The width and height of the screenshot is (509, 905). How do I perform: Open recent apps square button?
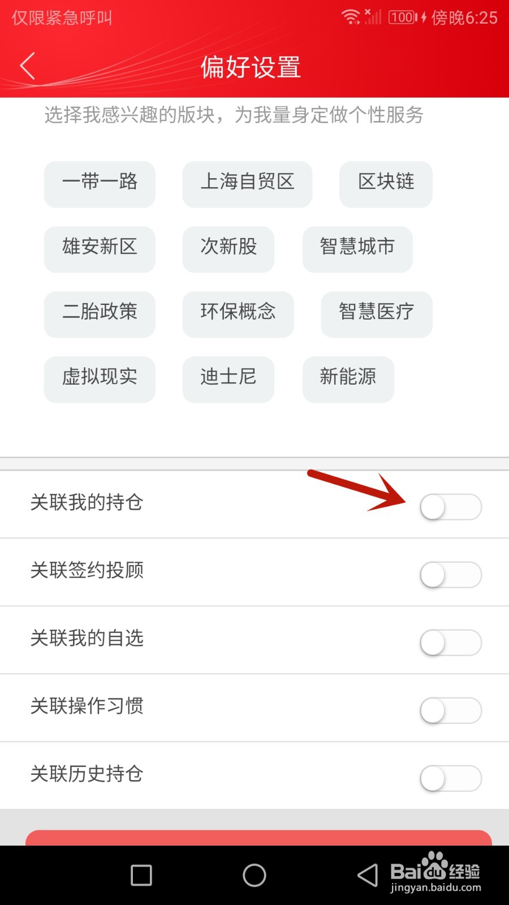click(141, 875)
